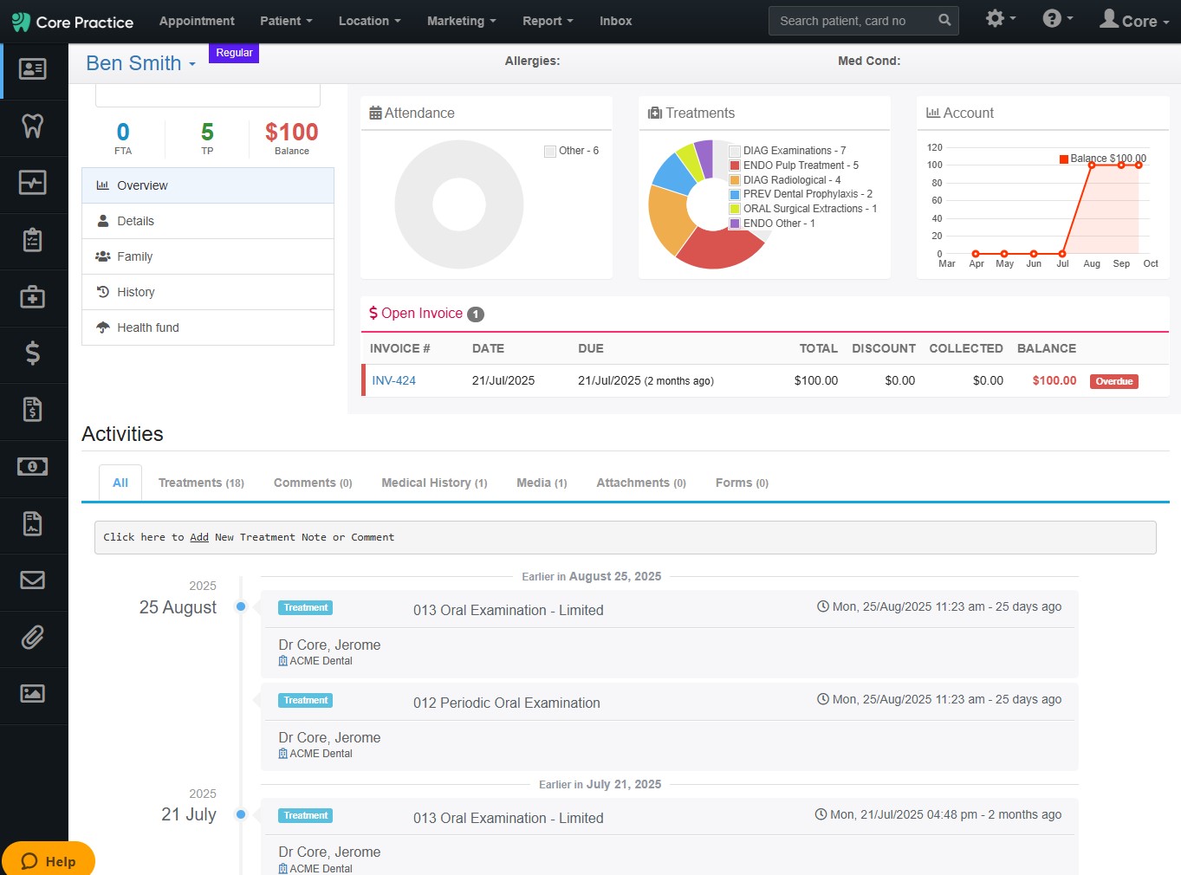Open the image media sidebar icon
This screenshot has width=1181, height=875.
[x=33, y=694]
